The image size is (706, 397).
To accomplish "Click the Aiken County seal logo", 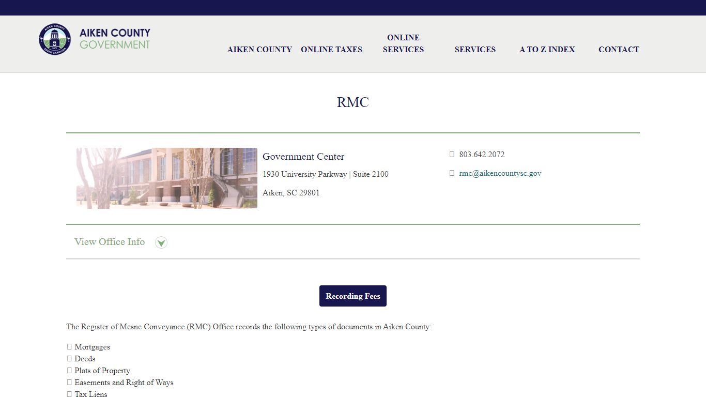I will [55, 39].
